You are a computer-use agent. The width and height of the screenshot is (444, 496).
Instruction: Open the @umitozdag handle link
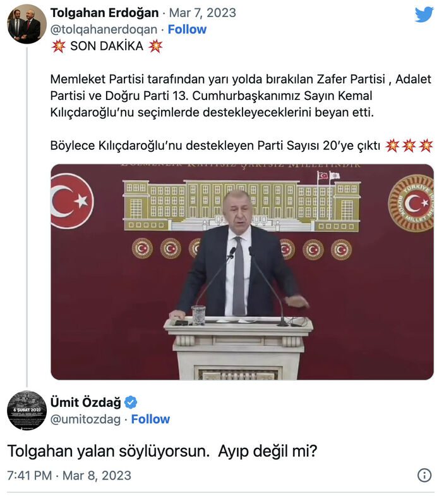point(85,419)
